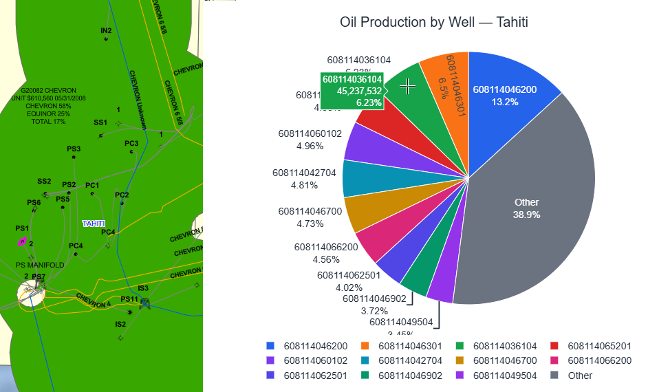Toggle legend entry 608114042704
The height and width of the screenshot is (392, 648).
click(x=402, y=360)
